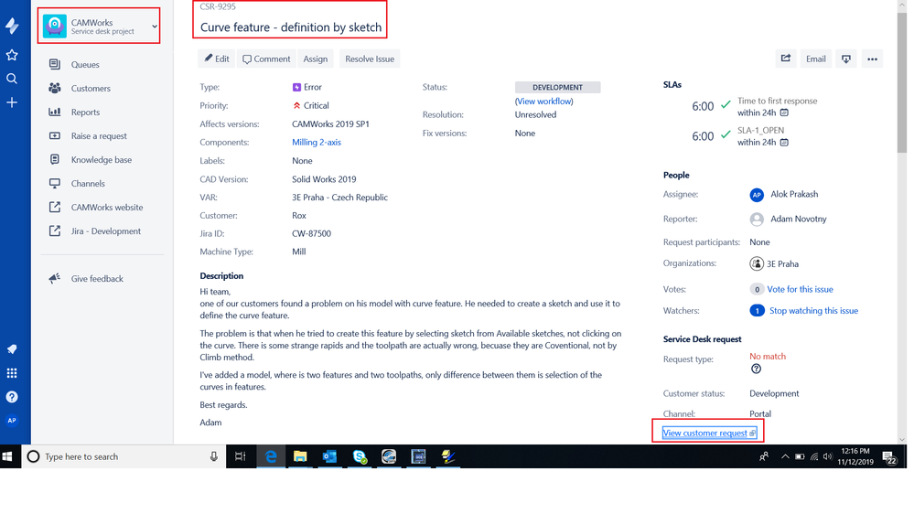
Task: Open the help question mark icon
Action: pyautogui.click(x=12, y=397)
